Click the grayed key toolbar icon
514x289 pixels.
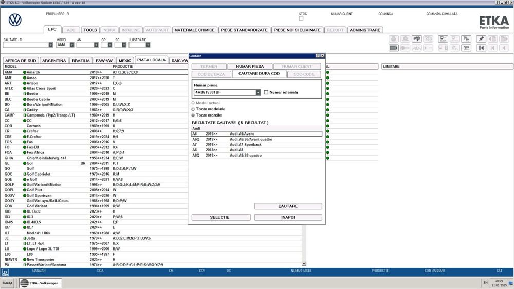[405, 48]
